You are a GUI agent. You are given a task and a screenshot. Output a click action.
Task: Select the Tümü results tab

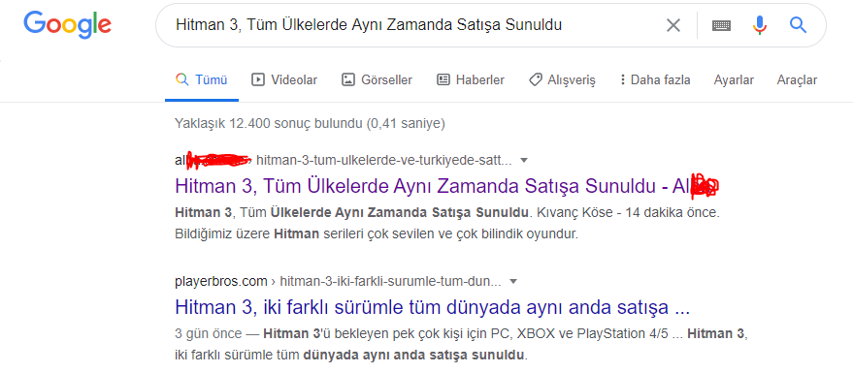coord(202,80)
